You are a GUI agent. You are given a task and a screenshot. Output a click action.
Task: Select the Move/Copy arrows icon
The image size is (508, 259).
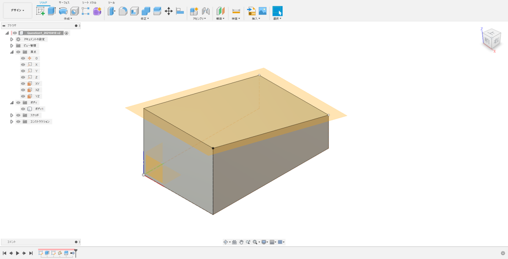click(168, 11)
